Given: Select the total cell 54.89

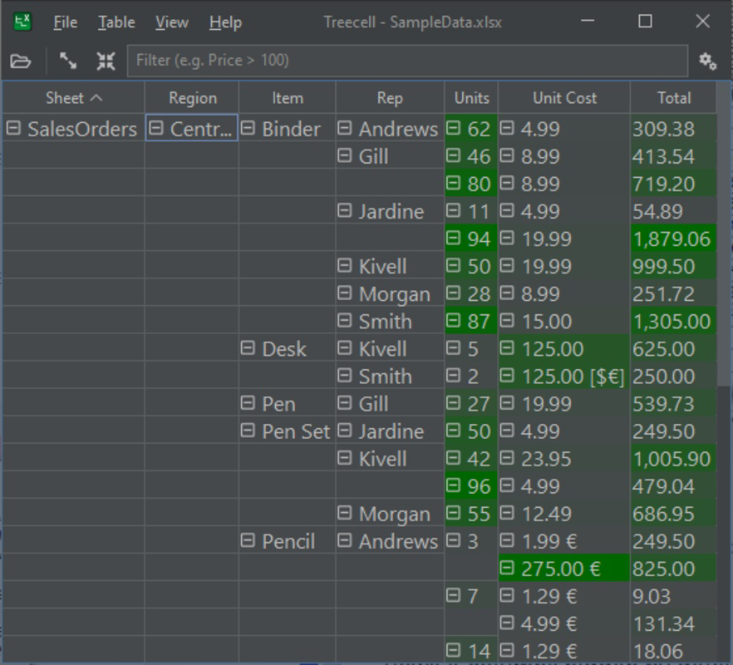Looking at the screenshot, I should tap(673, 211).
